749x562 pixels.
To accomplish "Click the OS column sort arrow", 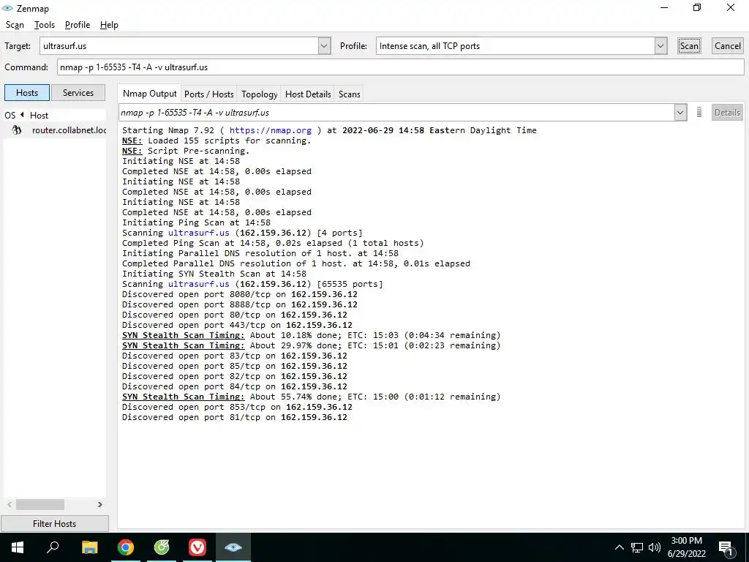I will 22,115.
